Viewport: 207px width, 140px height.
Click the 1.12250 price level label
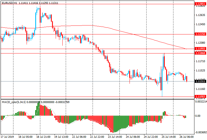(200, 34)
